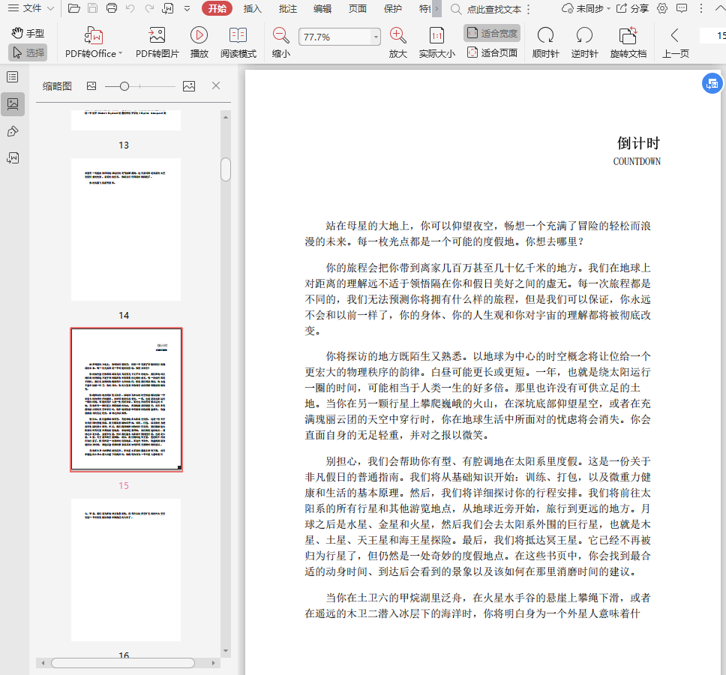Click 缩小 zoom out icon

(280, 43)
